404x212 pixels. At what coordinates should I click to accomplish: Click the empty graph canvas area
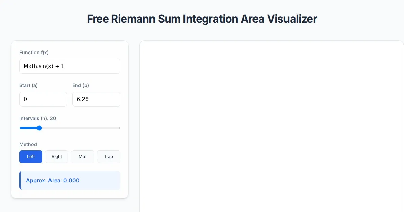[x=271, y=128]
